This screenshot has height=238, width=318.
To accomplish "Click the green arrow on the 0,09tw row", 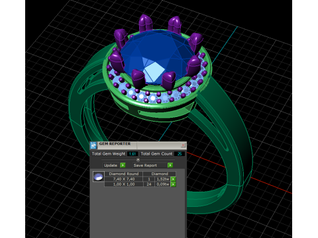I will click(174, 184).
